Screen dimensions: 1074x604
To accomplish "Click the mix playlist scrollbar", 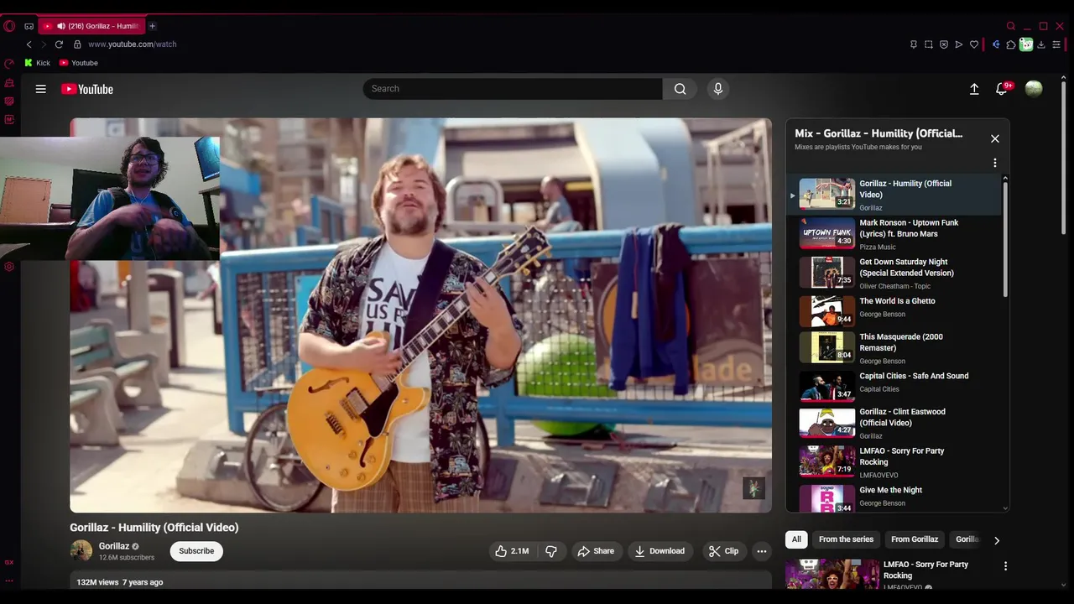I will 1005,239.
